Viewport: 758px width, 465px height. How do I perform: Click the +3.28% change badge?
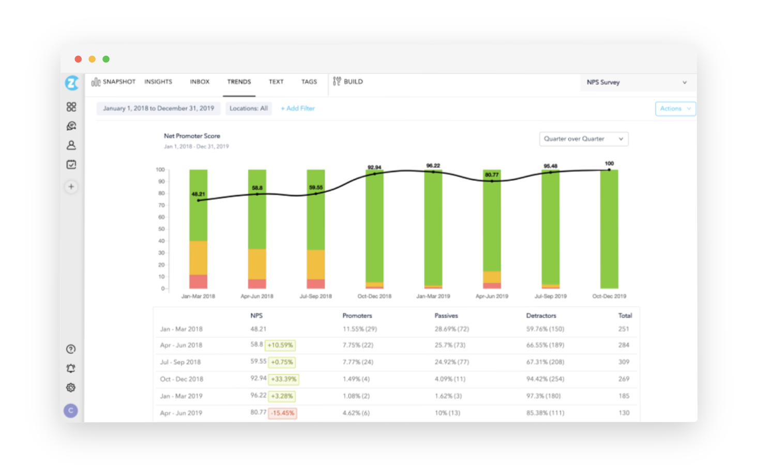[x=282, y=396]
